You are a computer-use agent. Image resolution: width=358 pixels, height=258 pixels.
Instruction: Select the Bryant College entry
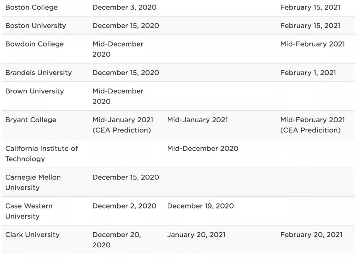pos(31,120)
